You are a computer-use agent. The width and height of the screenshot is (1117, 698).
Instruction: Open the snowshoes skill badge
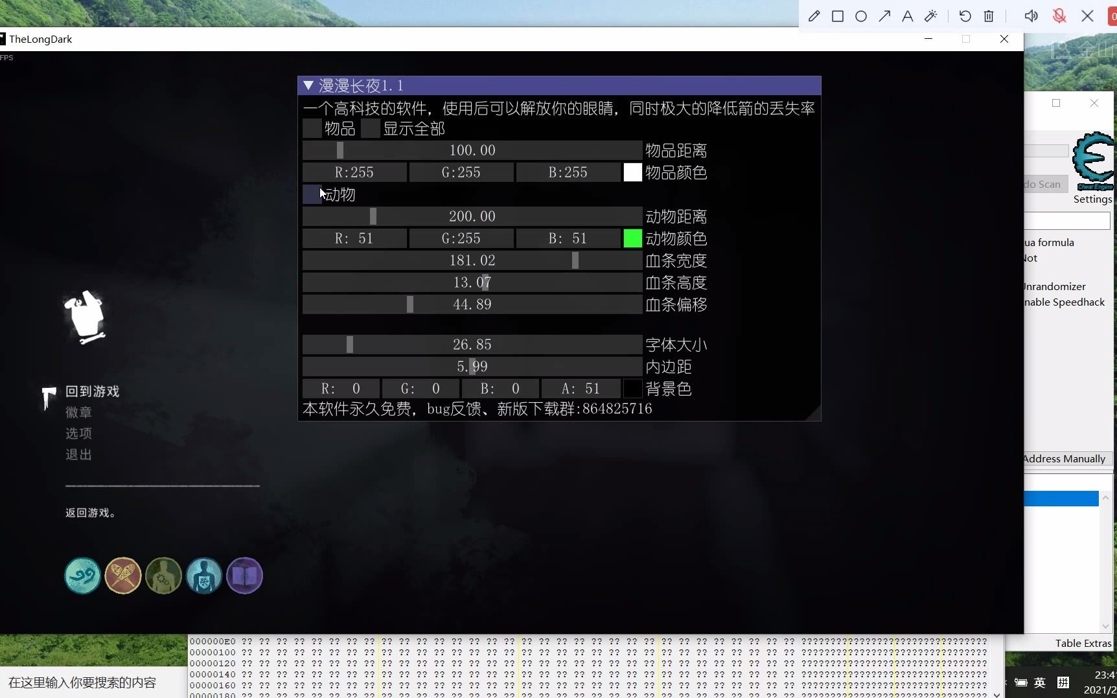point(123,576)
